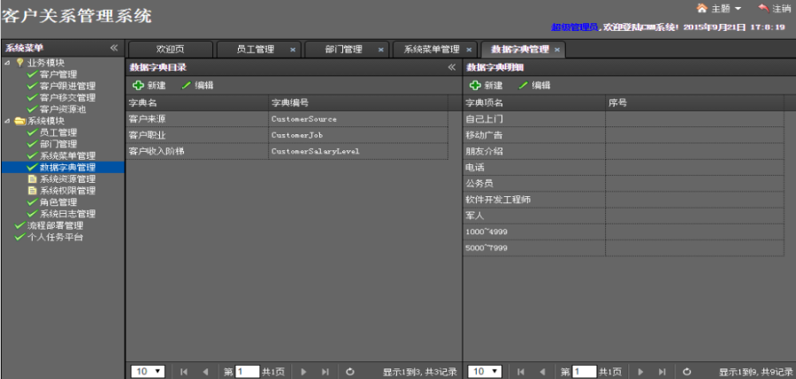Open 员工管理 in the sidebar tree
The image size is (796, 379).
pyautogui.click(x=57, y=133)
